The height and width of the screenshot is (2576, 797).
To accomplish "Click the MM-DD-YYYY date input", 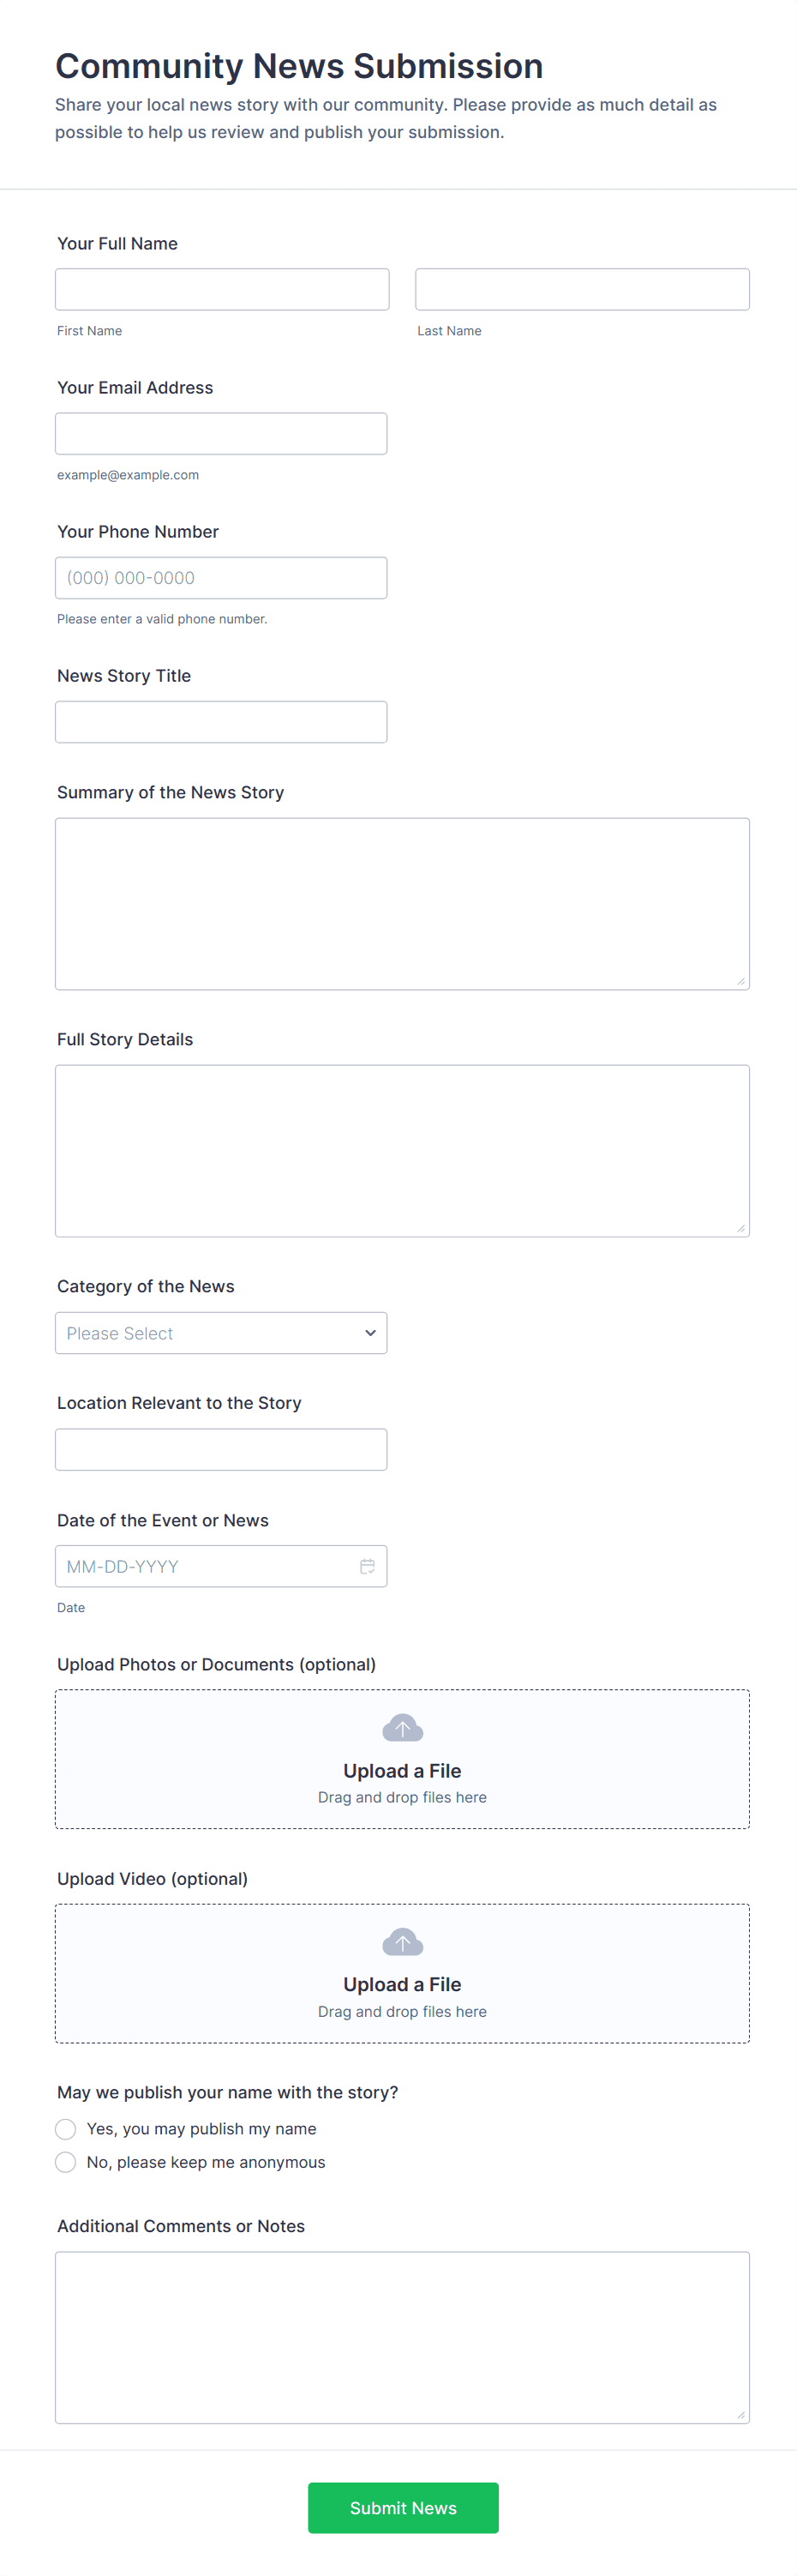I will tap(200, 1566).
